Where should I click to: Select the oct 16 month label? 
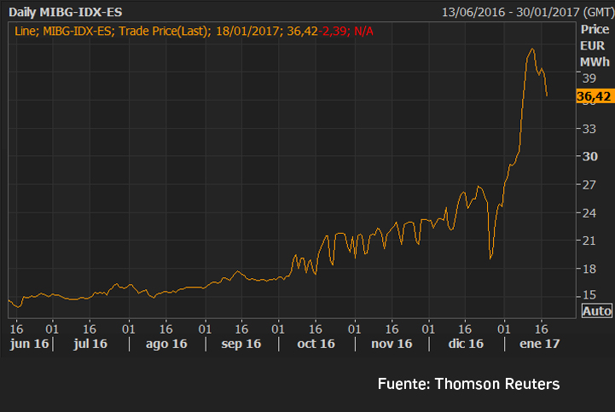click(316, 344)
